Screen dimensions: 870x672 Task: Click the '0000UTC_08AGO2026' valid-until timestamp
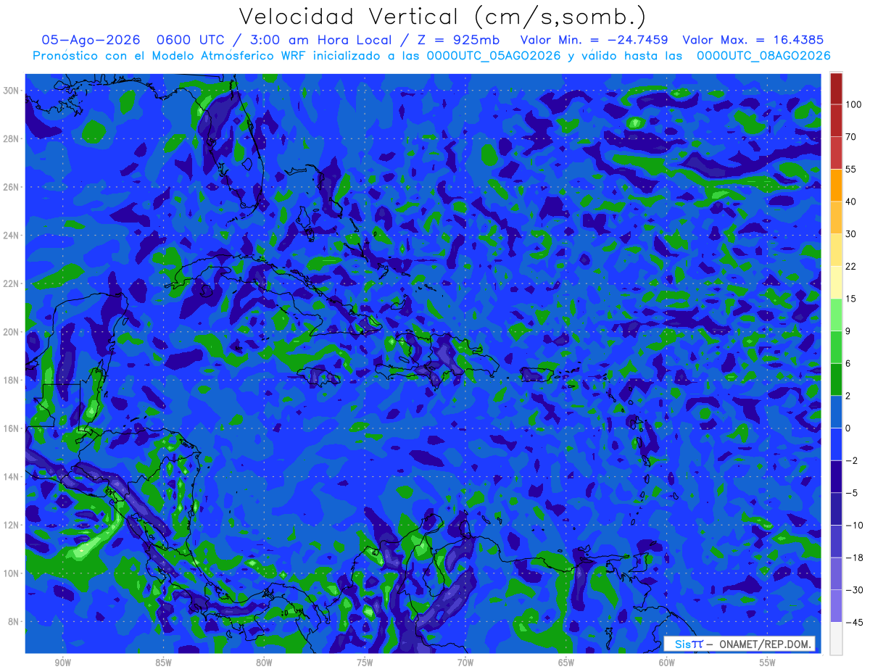click(x=763, y=56)
